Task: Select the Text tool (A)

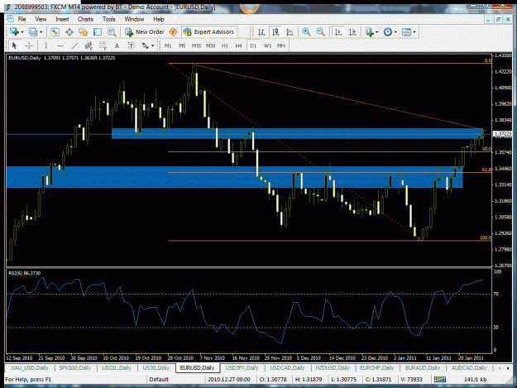Action: click(117, 46)
